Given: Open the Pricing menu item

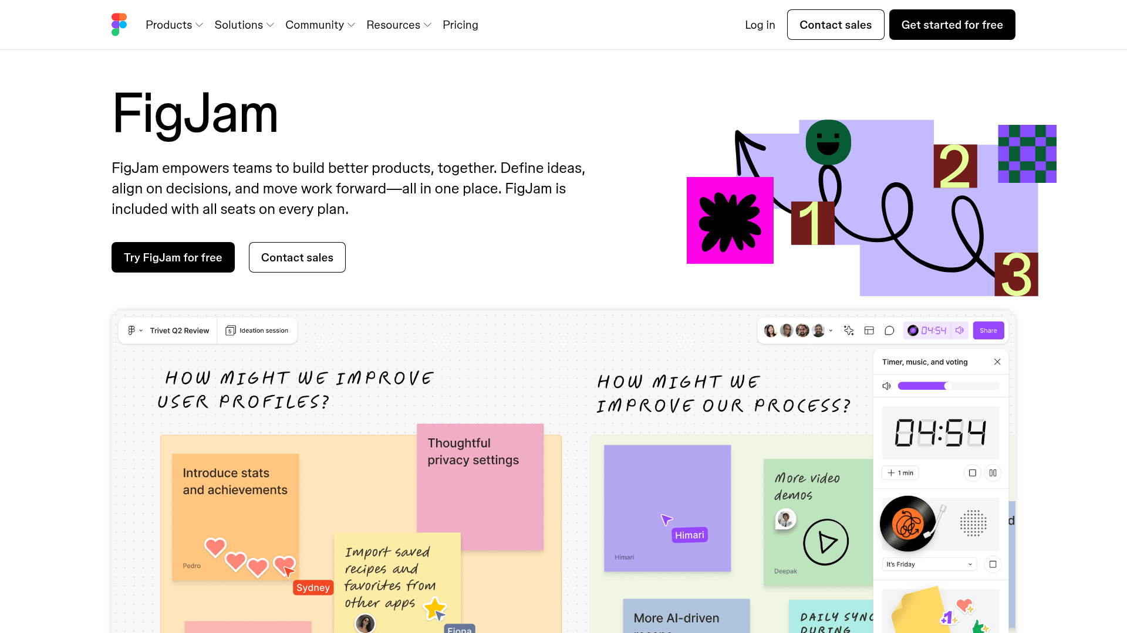Looking at the screenshot, I should point(460,25).
